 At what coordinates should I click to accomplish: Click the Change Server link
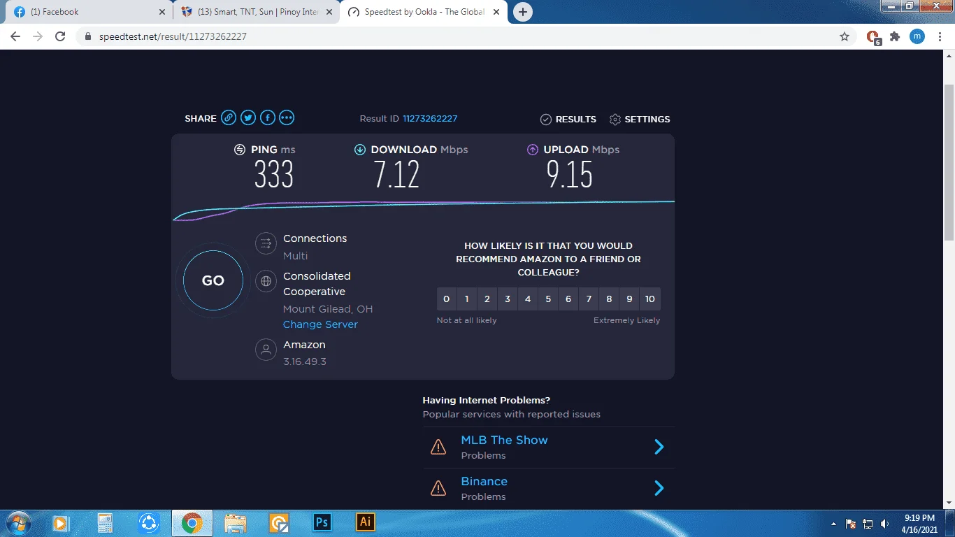[320, 324]
